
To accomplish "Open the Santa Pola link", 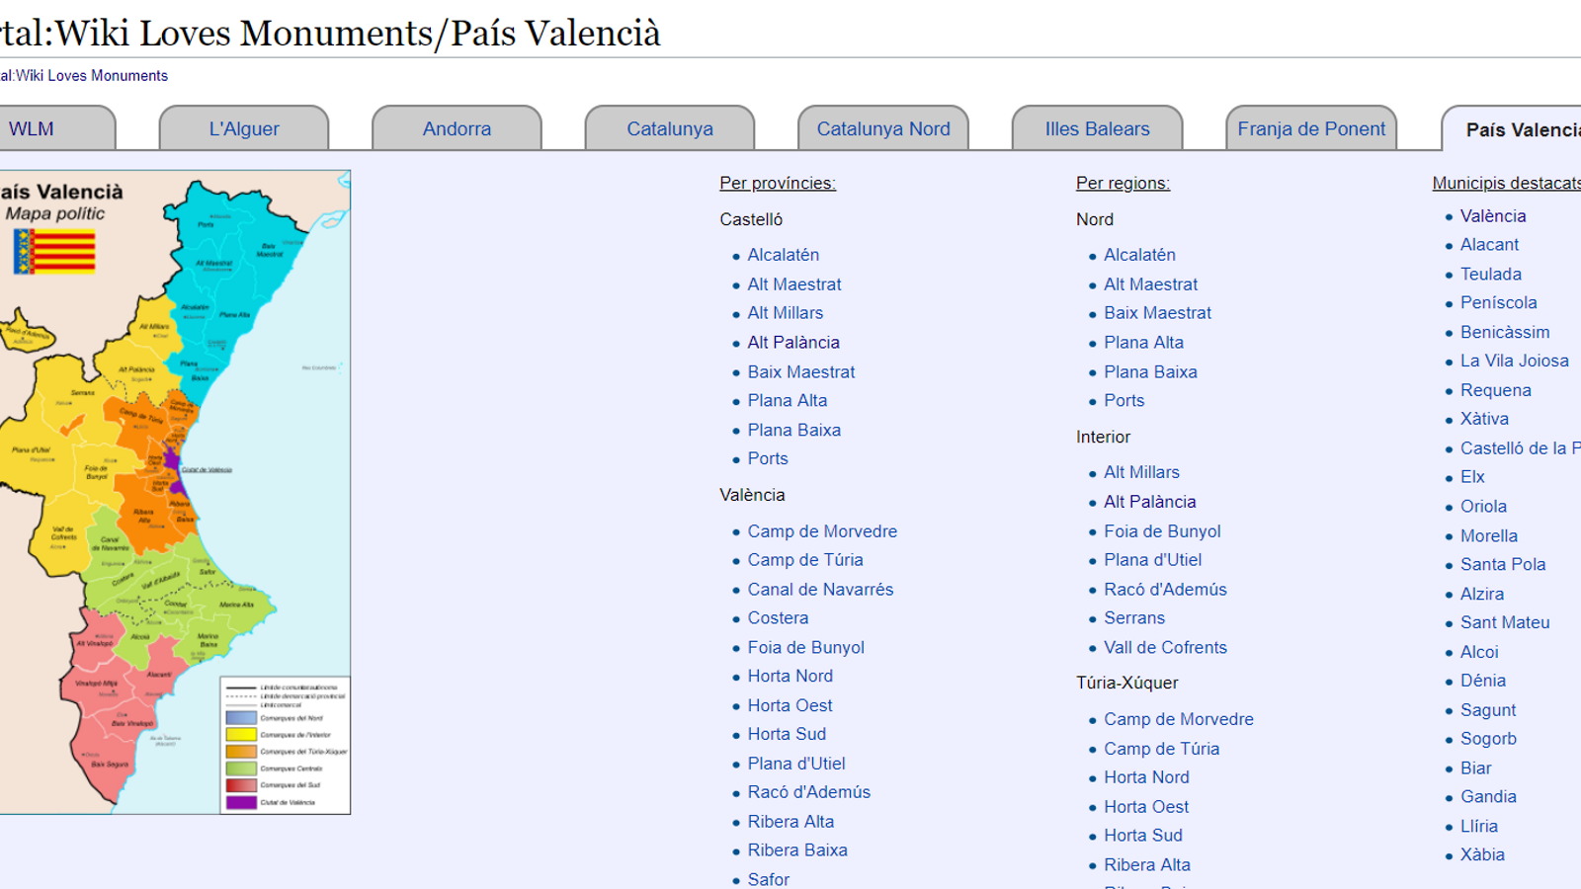I will 1503,565.
